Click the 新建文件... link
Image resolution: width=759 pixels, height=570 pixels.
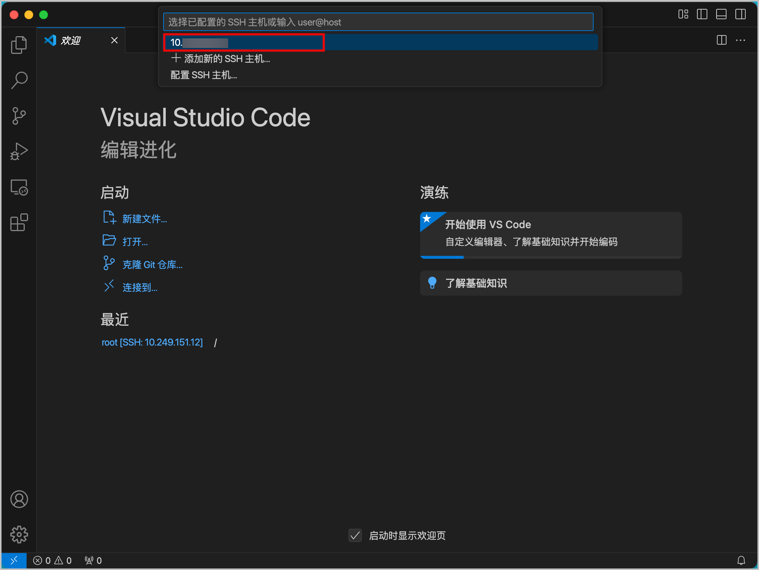[x=145, y=219]
